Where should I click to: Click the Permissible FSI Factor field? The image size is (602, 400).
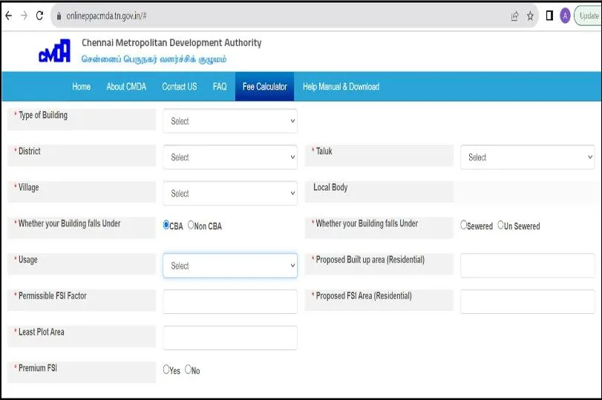pos(229,301)
